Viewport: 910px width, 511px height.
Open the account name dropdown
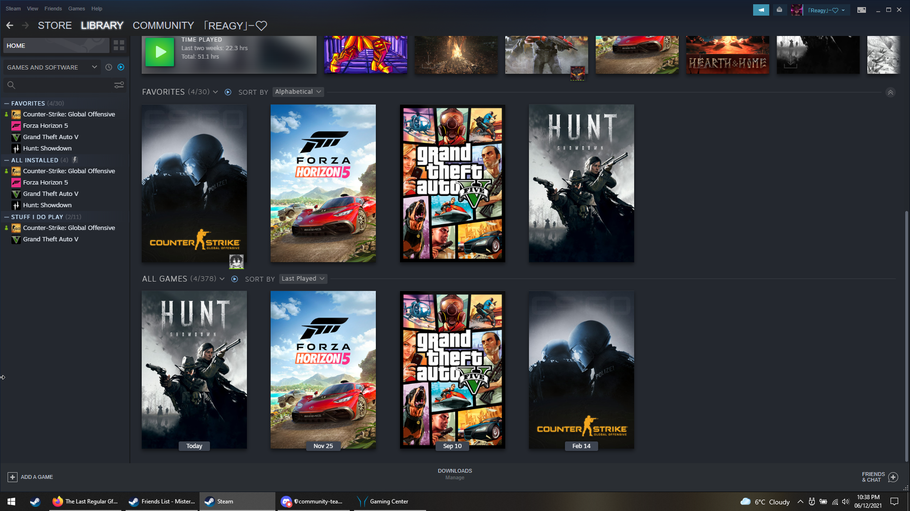tap(827, 10)
